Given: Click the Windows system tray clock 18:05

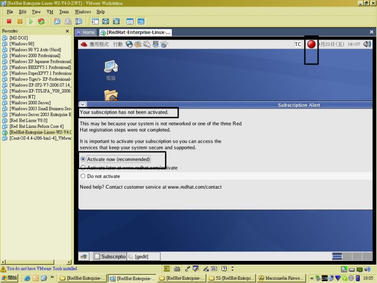Looking at the screenshot, I should (368, 278).
